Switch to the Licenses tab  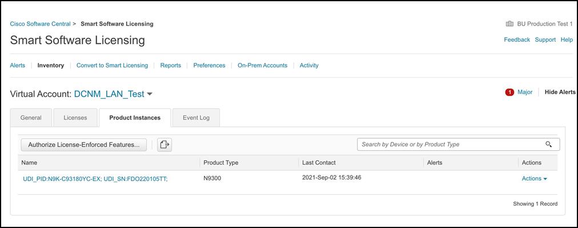pos(75,118)
